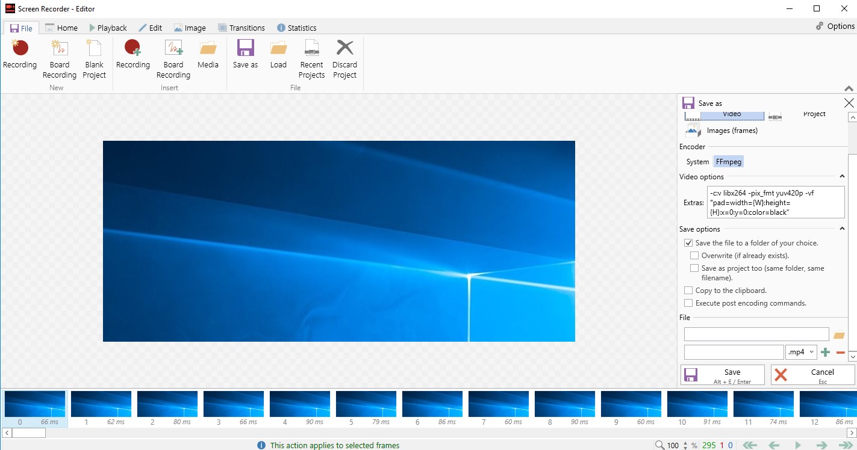Discard the current project
857x450 pixels.
(x=345, y=60)
